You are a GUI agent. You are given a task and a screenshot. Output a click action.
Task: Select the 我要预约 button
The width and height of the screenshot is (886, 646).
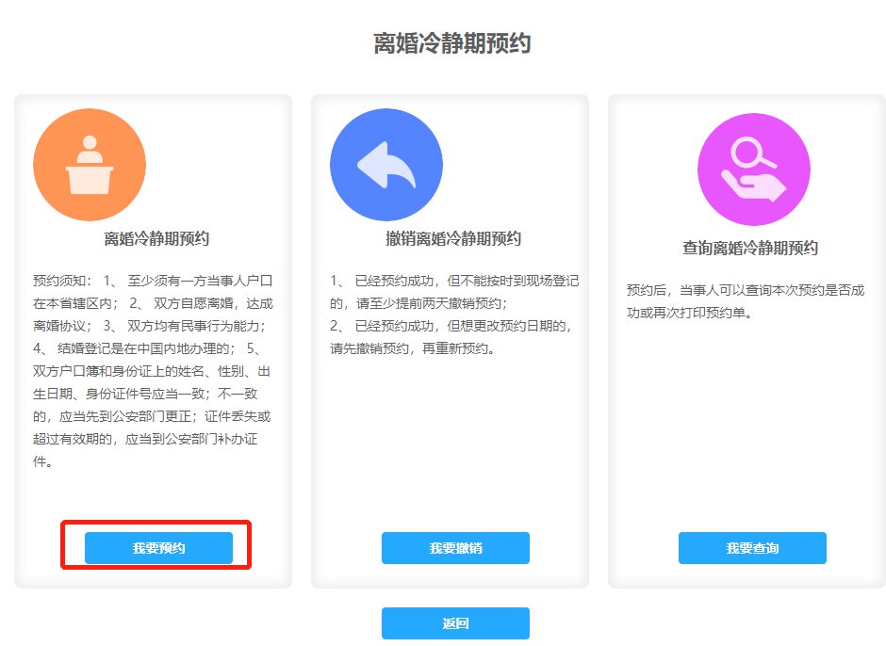click(158, 548)
